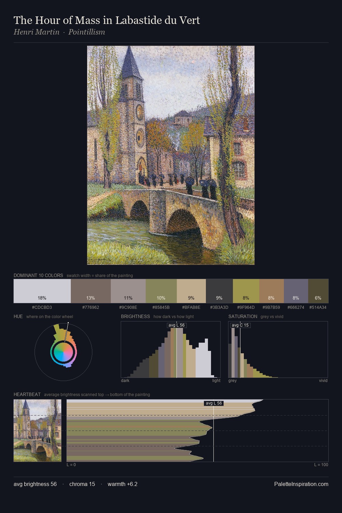342x513 pixels.
Task: Click the heartbeat brightness profile chart
Action: coord(197,431)
